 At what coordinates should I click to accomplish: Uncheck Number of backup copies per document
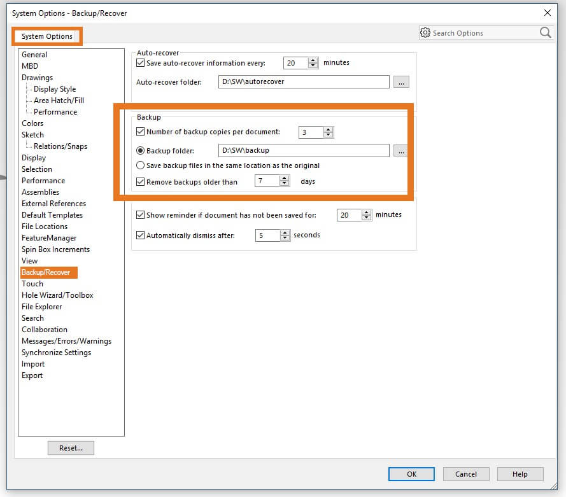141,132
